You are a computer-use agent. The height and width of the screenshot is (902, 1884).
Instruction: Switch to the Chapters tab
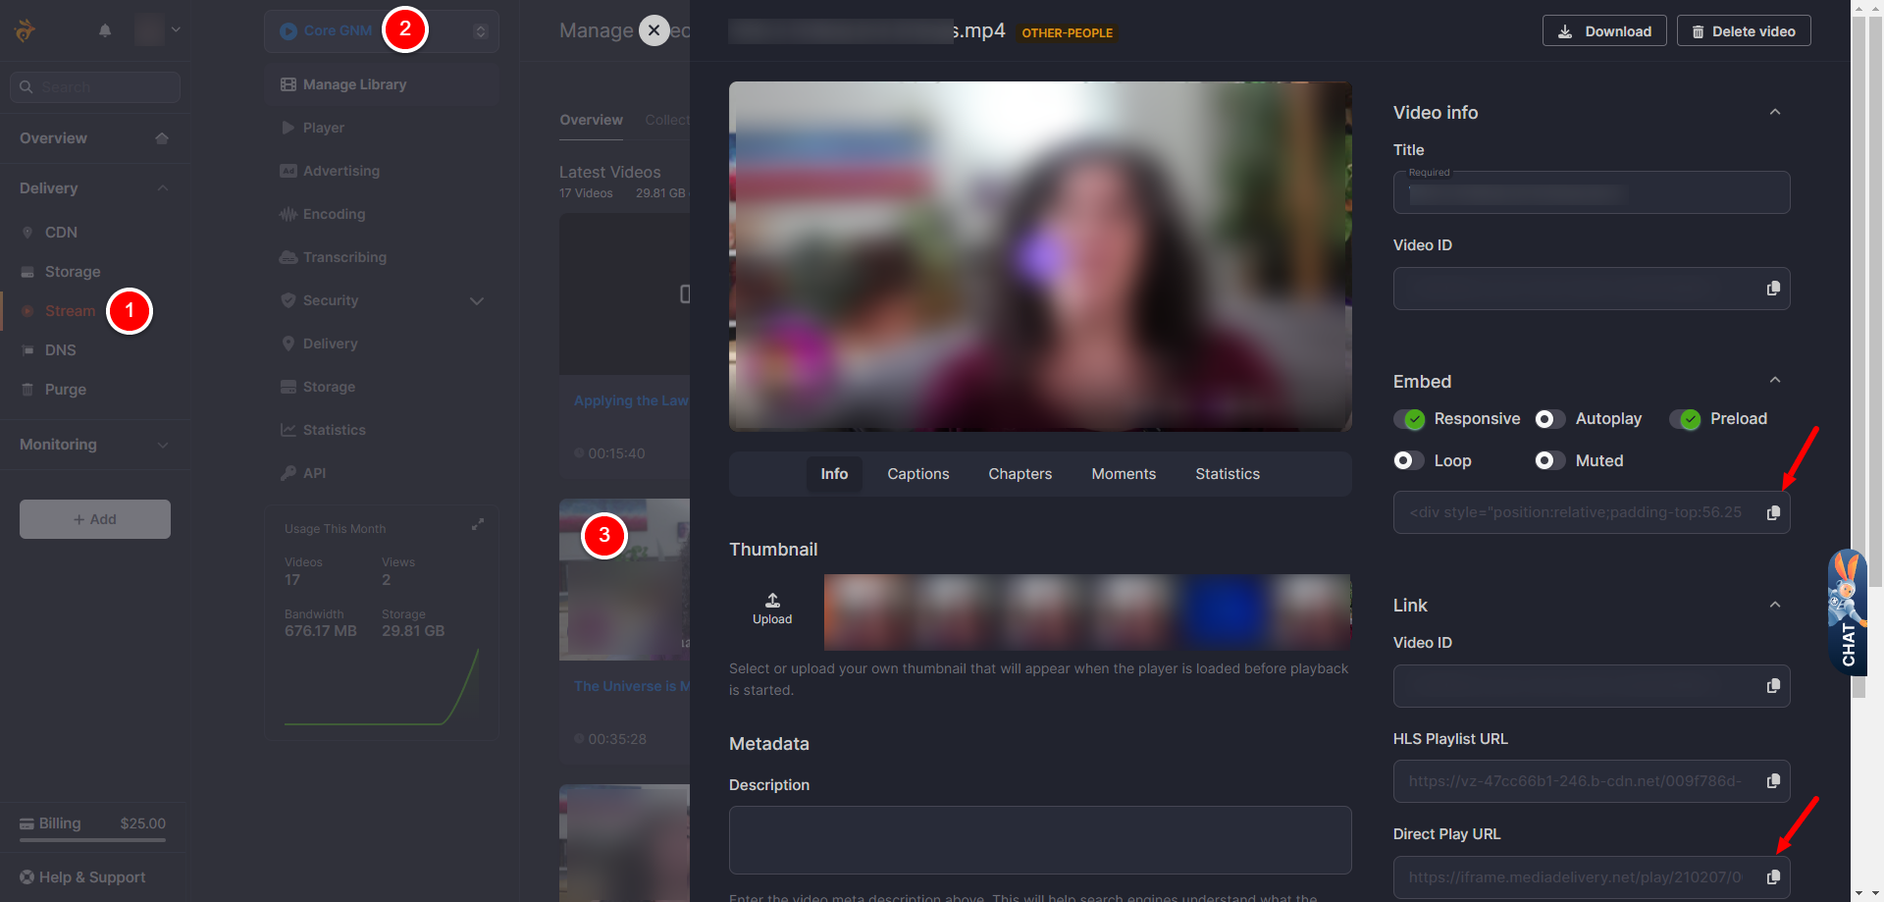click(1020, 474)
